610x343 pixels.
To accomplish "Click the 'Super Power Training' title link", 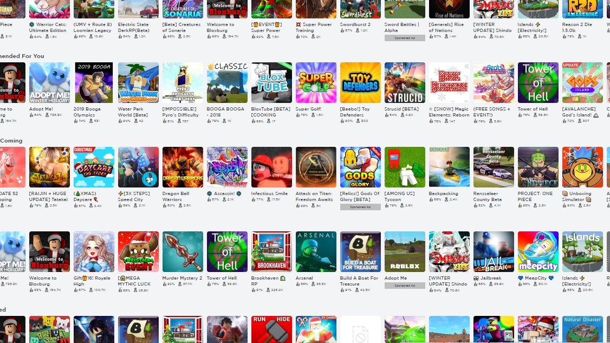I will coord(314,27).
